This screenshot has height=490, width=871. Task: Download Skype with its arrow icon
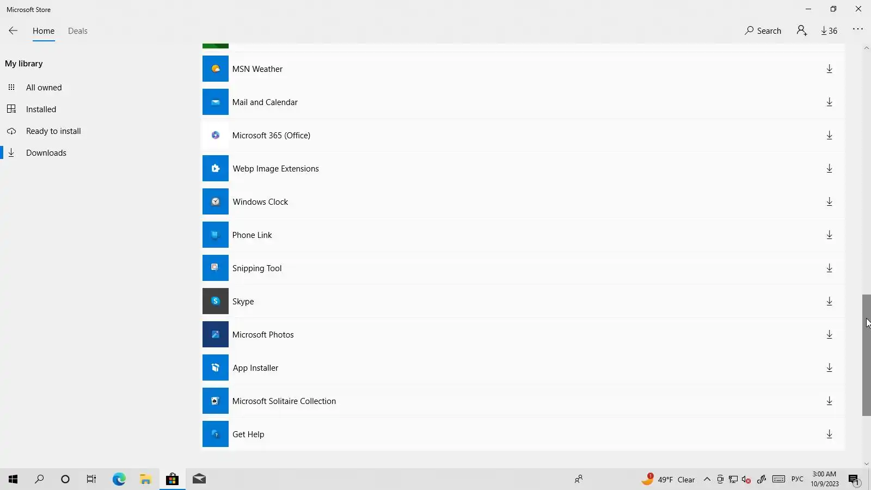829,302
